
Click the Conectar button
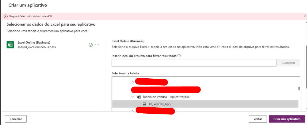tap(289, 63)
